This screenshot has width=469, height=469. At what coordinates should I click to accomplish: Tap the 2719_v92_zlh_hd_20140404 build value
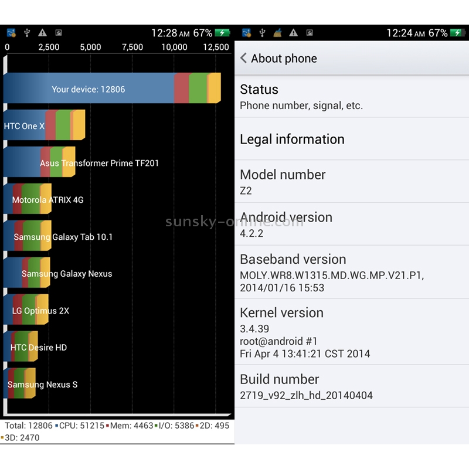click(x=306, y=395)
